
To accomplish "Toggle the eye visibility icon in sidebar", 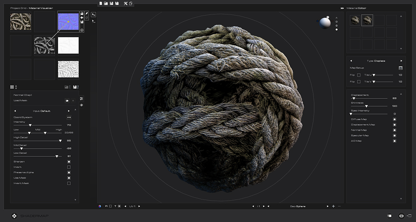I will (x=82, y=105).
